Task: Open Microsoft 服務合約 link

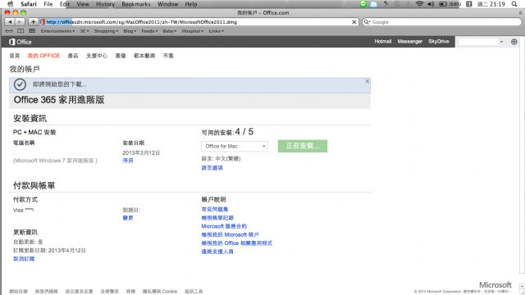Action: point(224,226)
